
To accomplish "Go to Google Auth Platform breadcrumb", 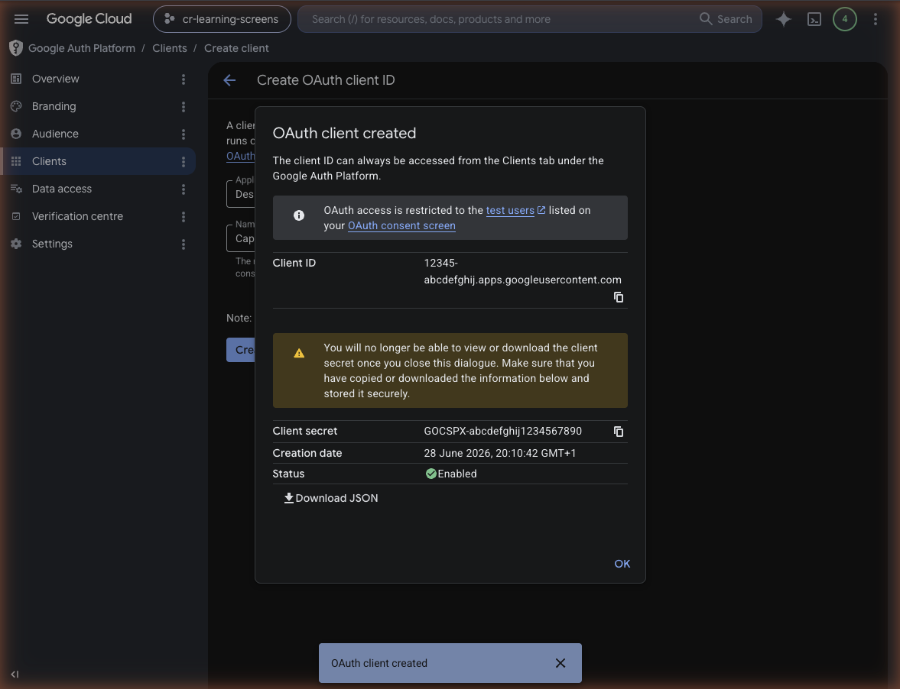I will point(82,48).
